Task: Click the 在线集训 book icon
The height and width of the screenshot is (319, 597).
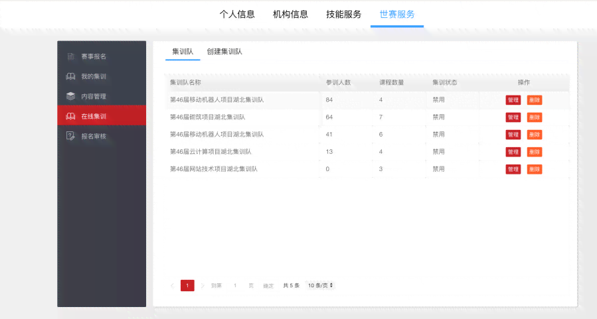Action: pyautogui.click(x=71, y=116)
